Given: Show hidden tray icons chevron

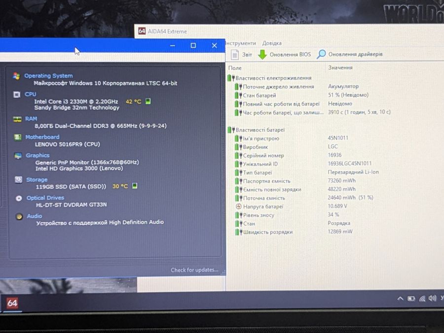Looking at the screenshot, I should (x=400, y=299).
